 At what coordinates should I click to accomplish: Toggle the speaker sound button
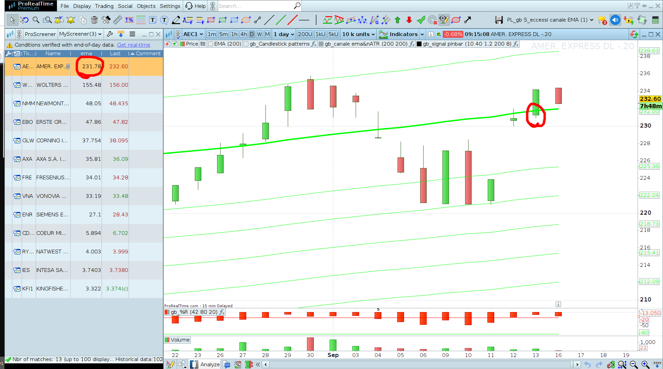coord(615,20)
